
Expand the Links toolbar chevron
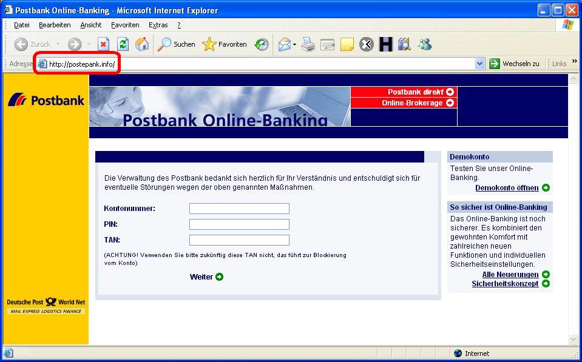point(575,61)
